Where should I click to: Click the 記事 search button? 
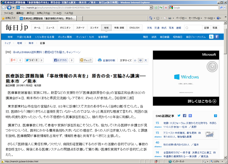[206, 28]
